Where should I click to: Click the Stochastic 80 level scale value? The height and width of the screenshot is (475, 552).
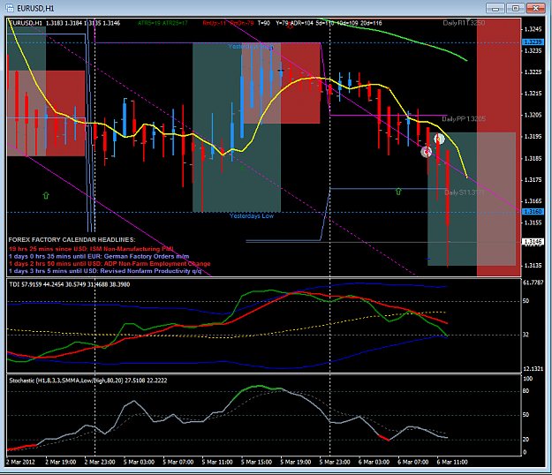tap(526, 391)
